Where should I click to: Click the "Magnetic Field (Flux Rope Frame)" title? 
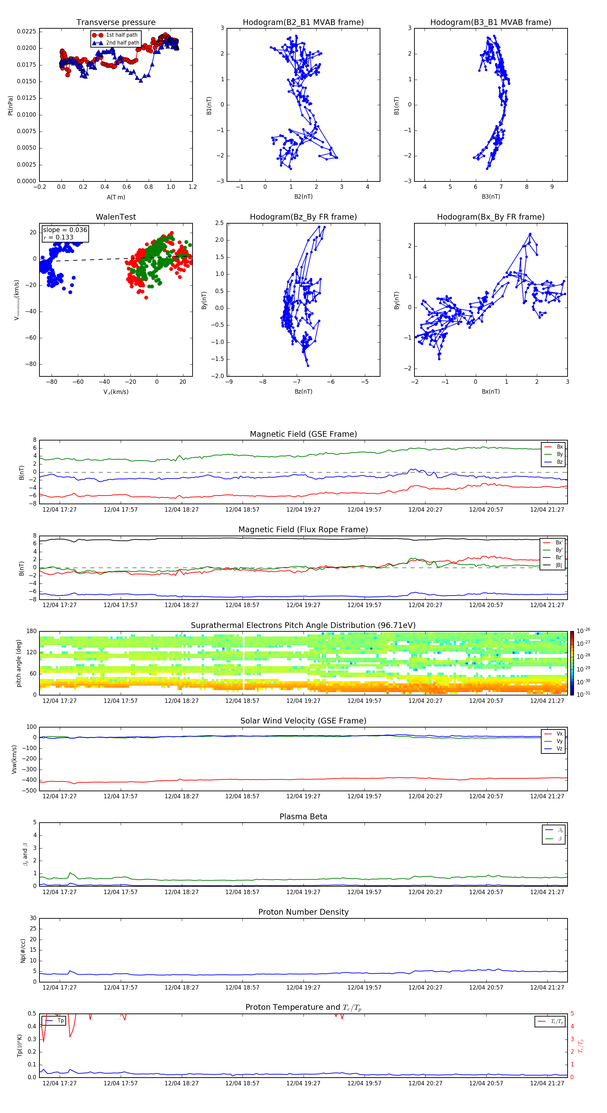pyautogui.click(x=303, y=529)
